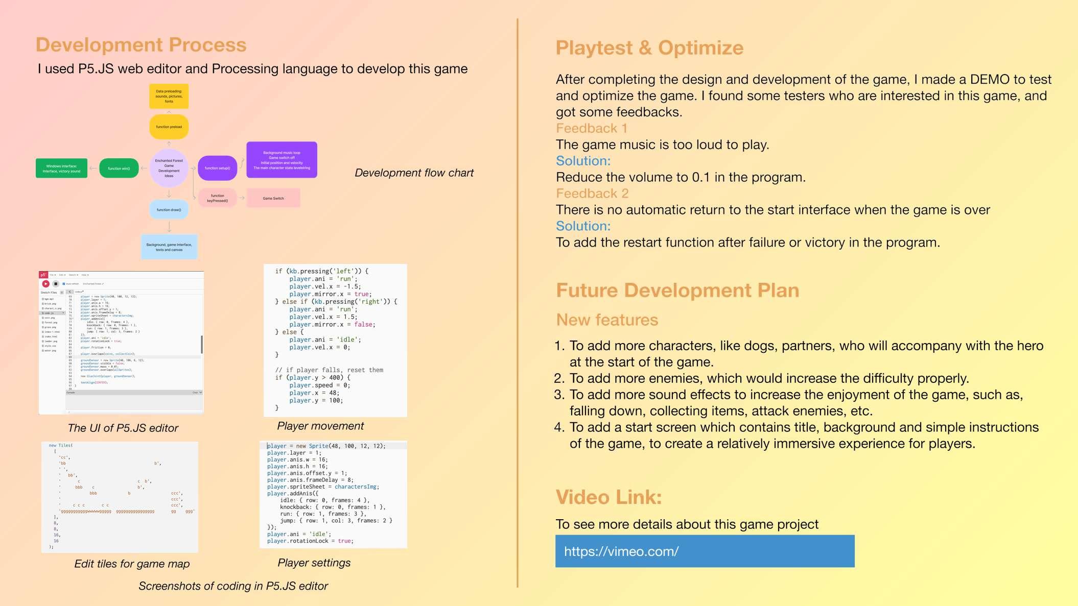Click the file icon beside style.css

[42, 346]
